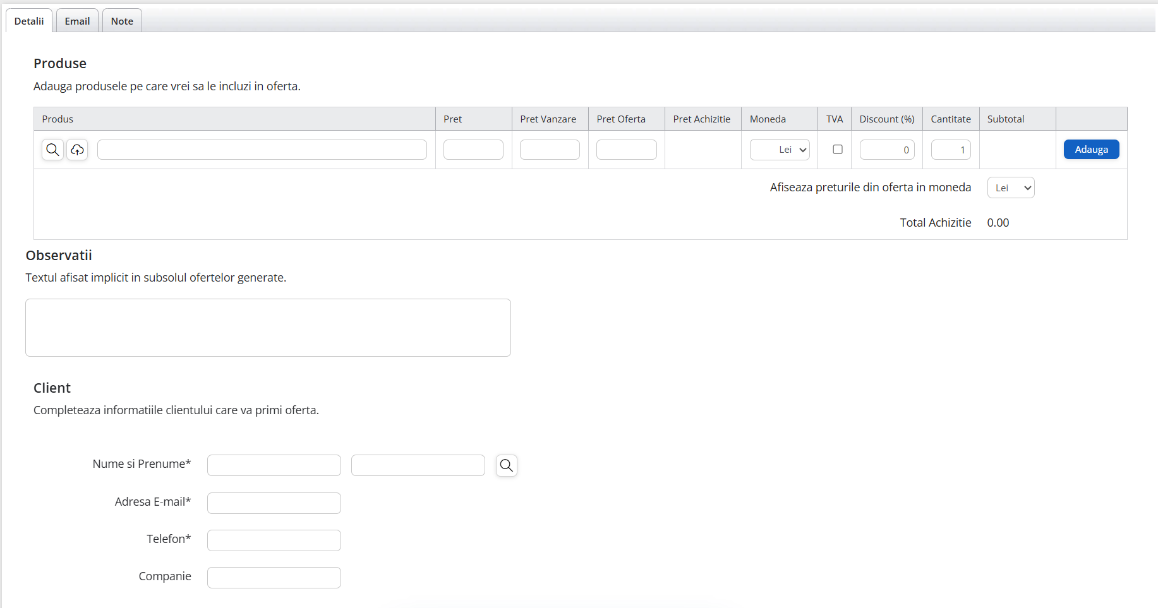Click the Client section heading

tap(52, 388)
